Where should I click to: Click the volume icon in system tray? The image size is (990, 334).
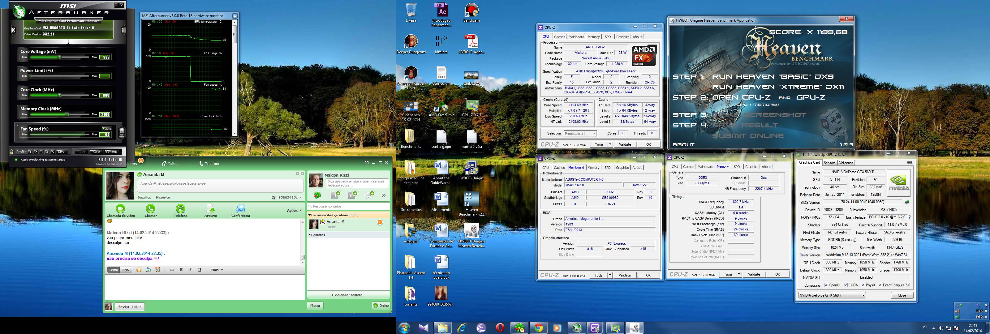[940, 328]
